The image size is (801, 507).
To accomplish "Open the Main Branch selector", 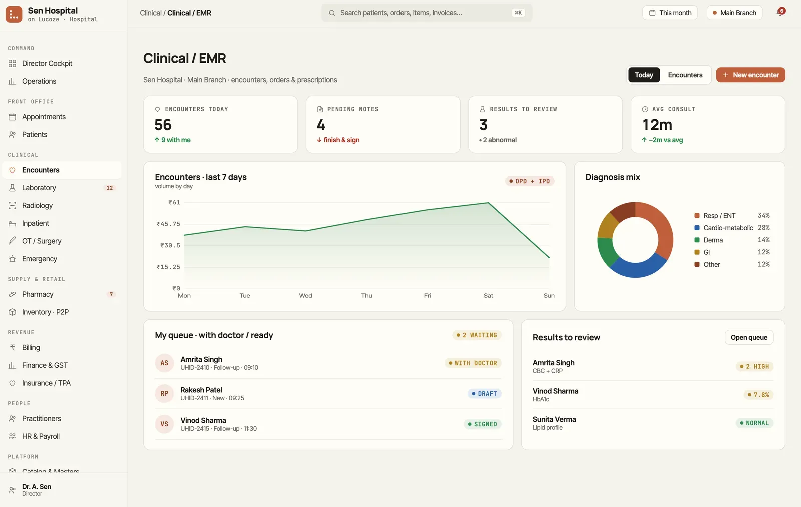I will coord(734,13).
